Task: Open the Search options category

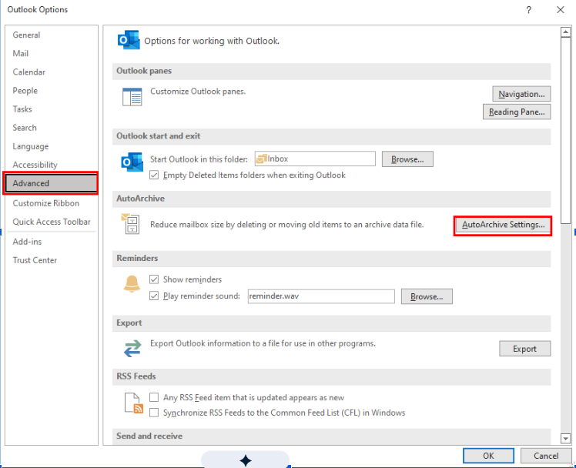Action: click(52, 128)
